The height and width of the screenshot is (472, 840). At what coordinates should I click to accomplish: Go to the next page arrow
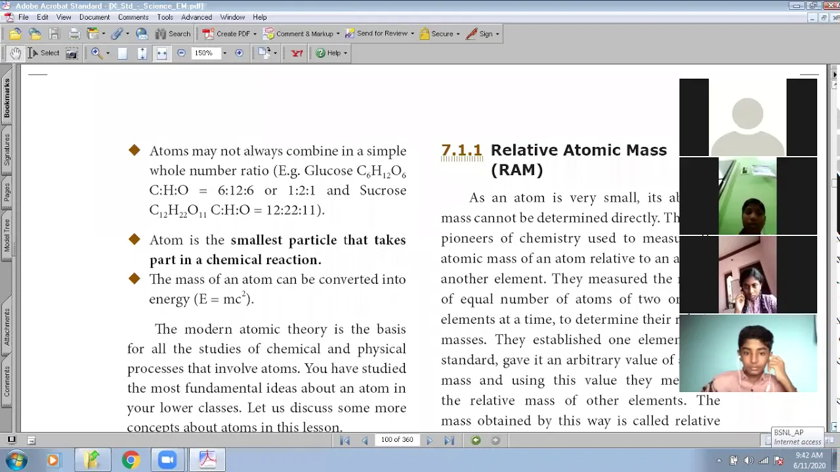point(429,441)
